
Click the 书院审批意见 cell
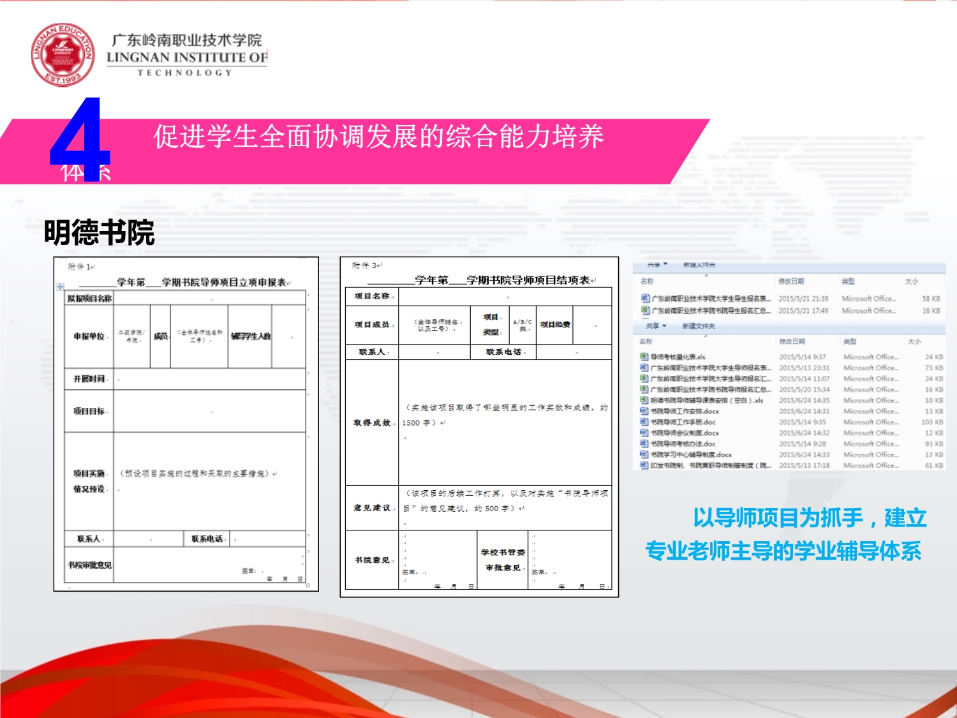[x=89, y=565]
